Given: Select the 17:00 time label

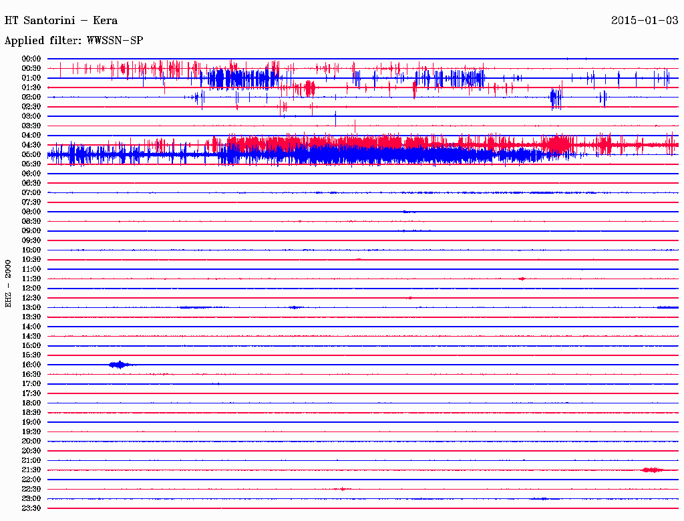Looking at the screenshot, I should click(x=31, y=383).
